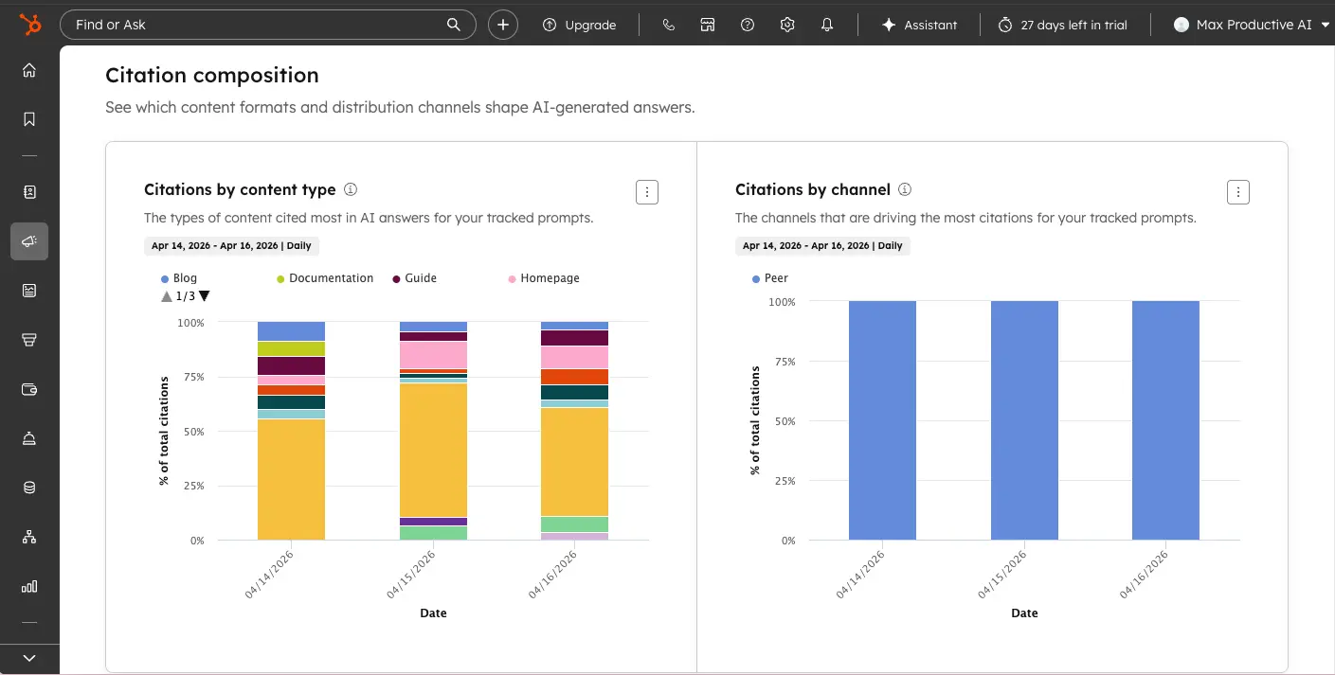Toggle the Blog series in the legend
Viewport: 1335px width, 675px height.
(179, 277)
